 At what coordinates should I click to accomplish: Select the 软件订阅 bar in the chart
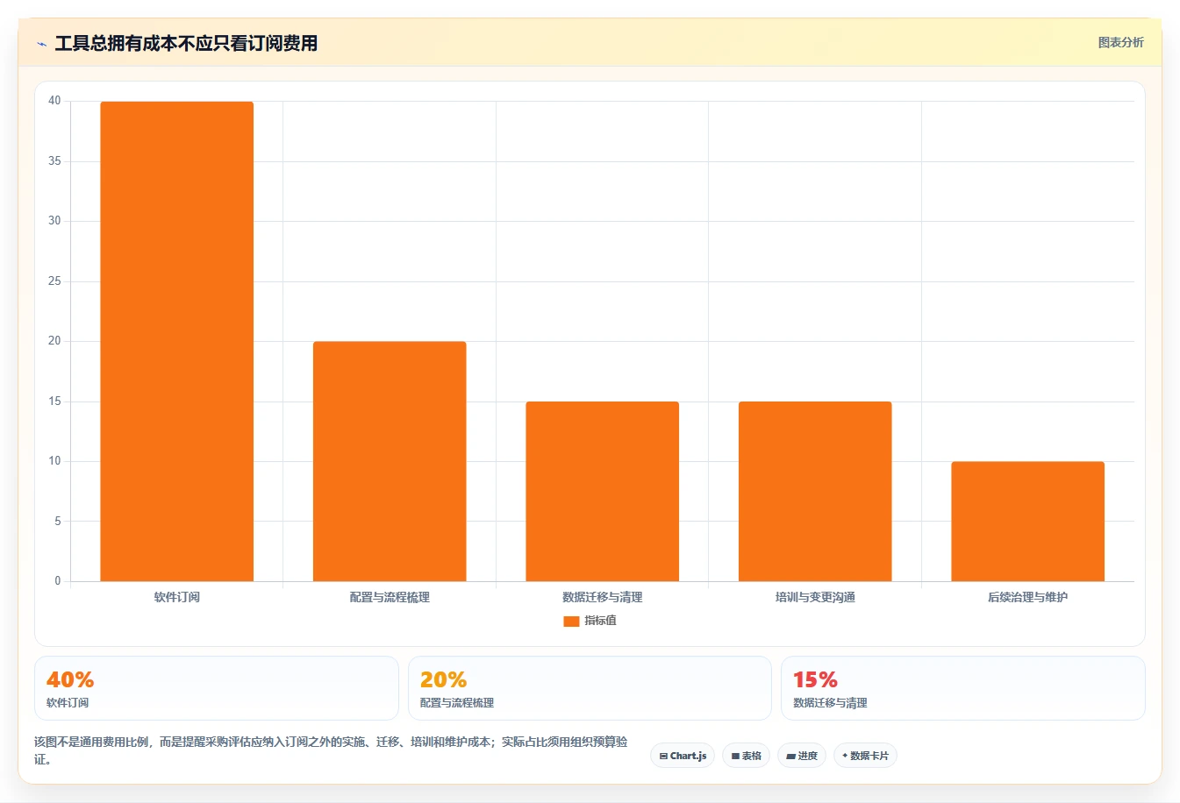click(176, 341)
